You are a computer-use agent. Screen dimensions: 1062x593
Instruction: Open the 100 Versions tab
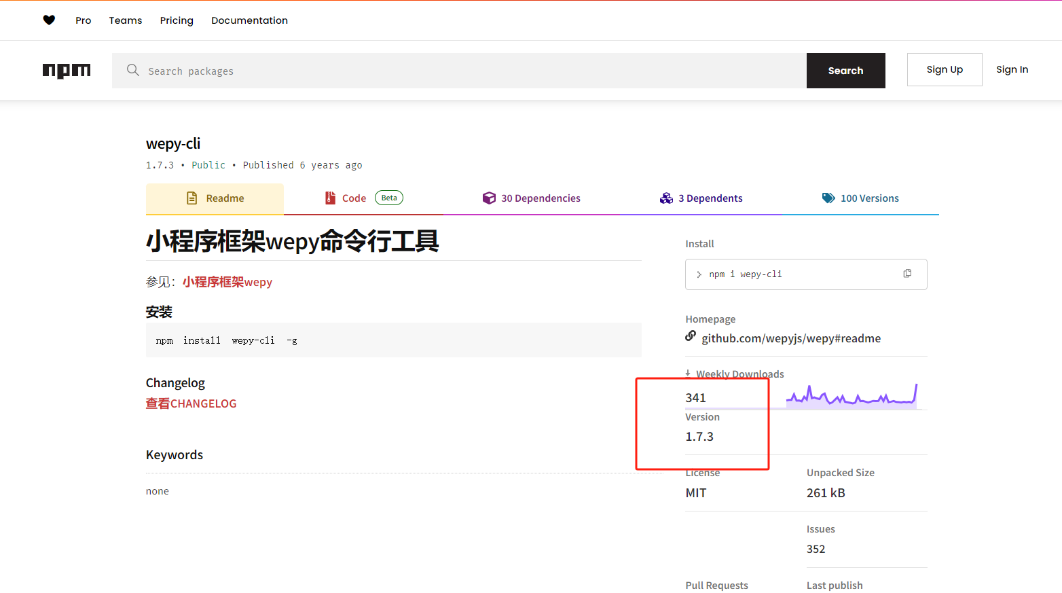(860, 198)
